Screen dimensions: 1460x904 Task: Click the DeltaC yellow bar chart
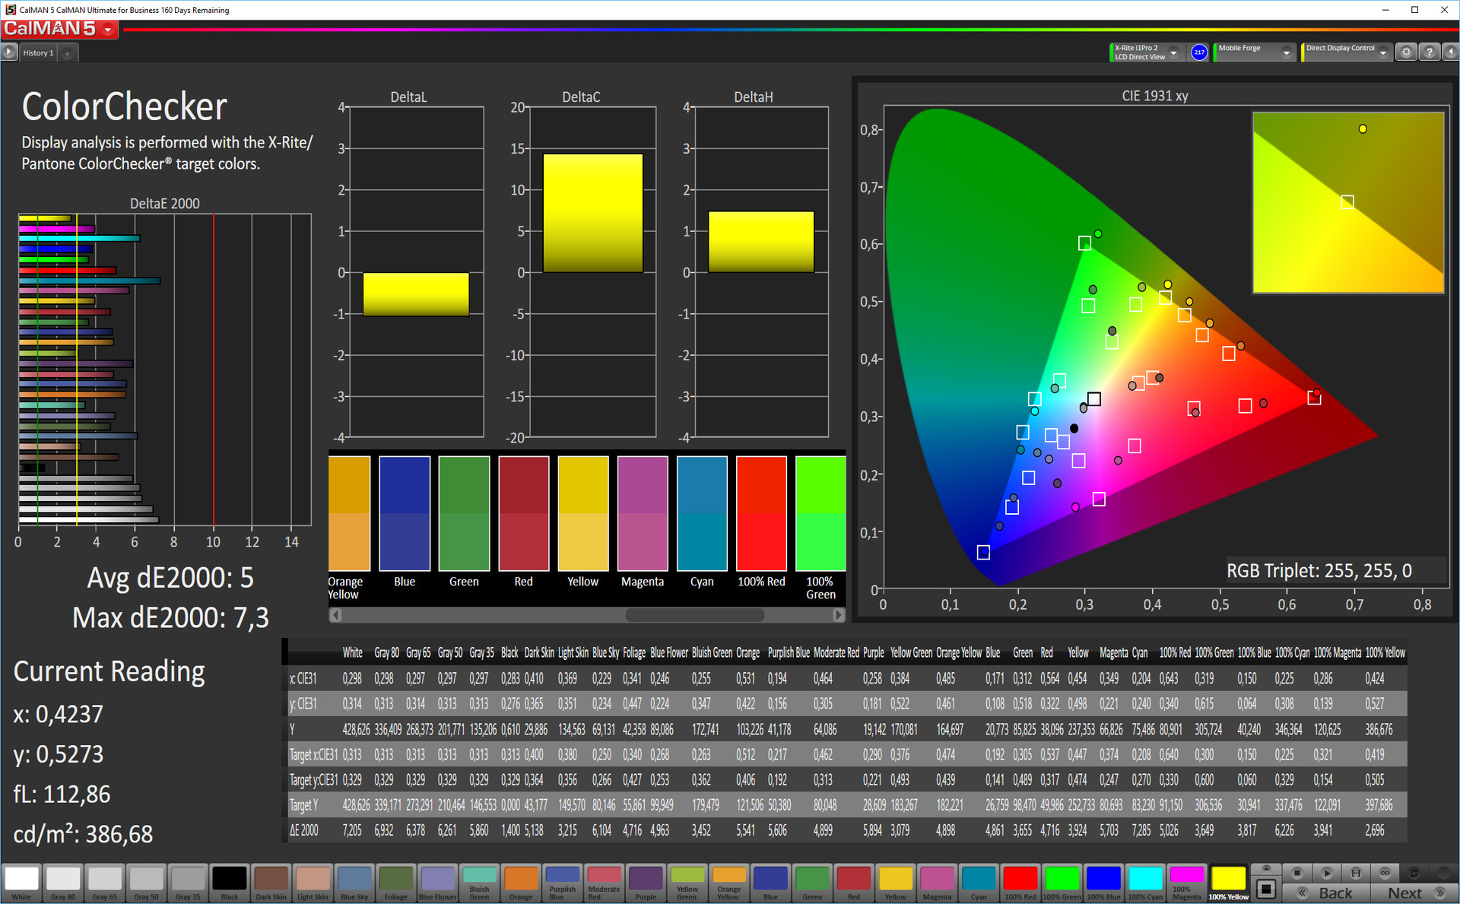click(593, 213)
